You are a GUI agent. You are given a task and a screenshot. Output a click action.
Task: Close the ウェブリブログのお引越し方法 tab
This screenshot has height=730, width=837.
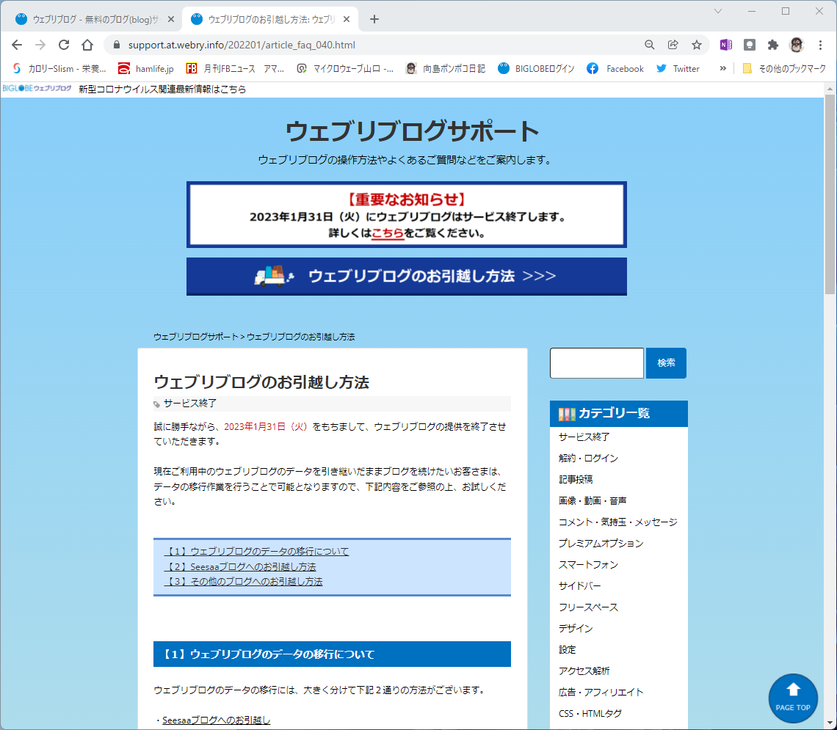(347, 19)
